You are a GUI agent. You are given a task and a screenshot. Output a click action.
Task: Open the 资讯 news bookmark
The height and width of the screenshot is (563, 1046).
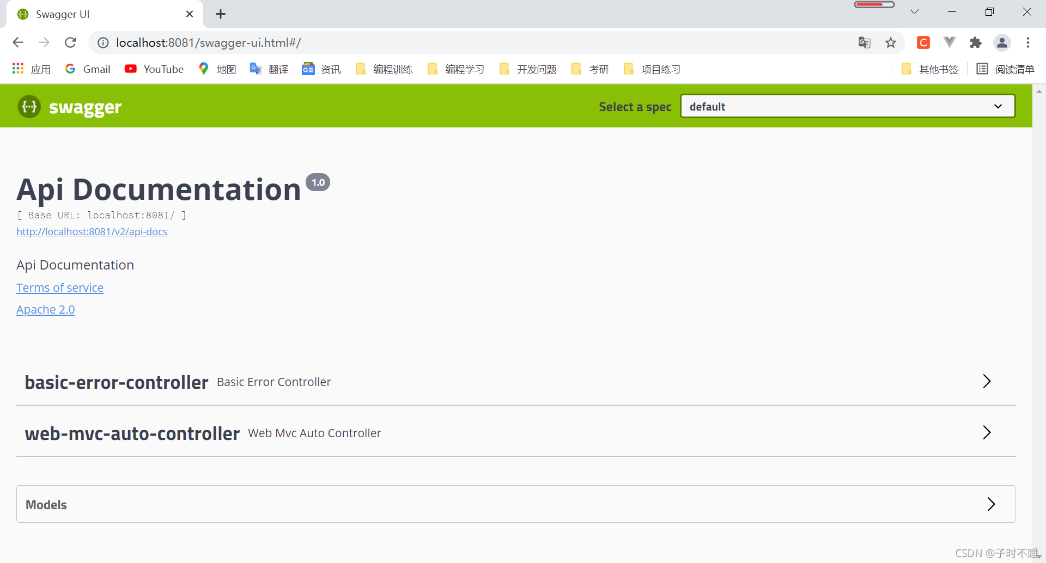(321, 69)
